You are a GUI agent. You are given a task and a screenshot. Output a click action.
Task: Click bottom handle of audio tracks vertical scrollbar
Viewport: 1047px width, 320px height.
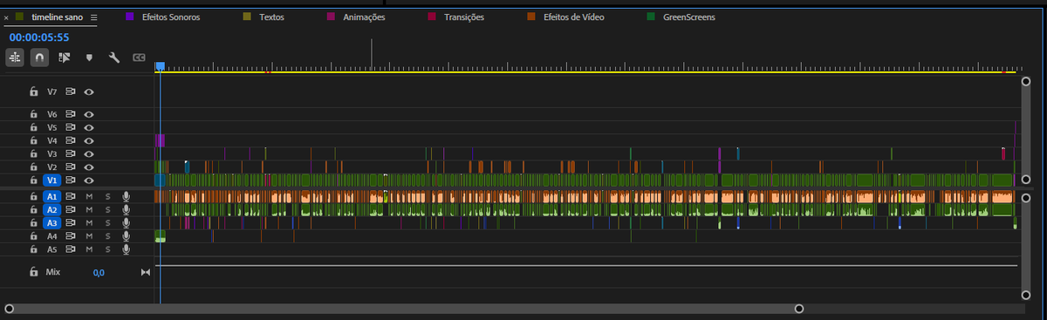coord(1025,295)
